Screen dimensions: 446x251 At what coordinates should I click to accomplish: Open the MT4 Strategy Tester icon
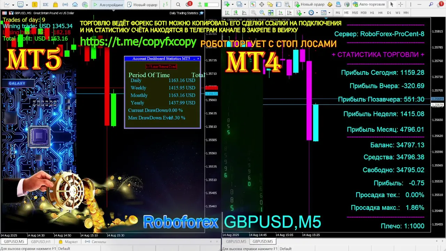point(287,4)
